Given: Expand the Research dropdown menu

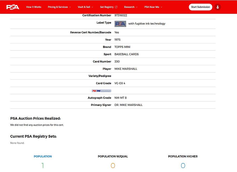Looking at the screenshot, I should coord(131,7).
